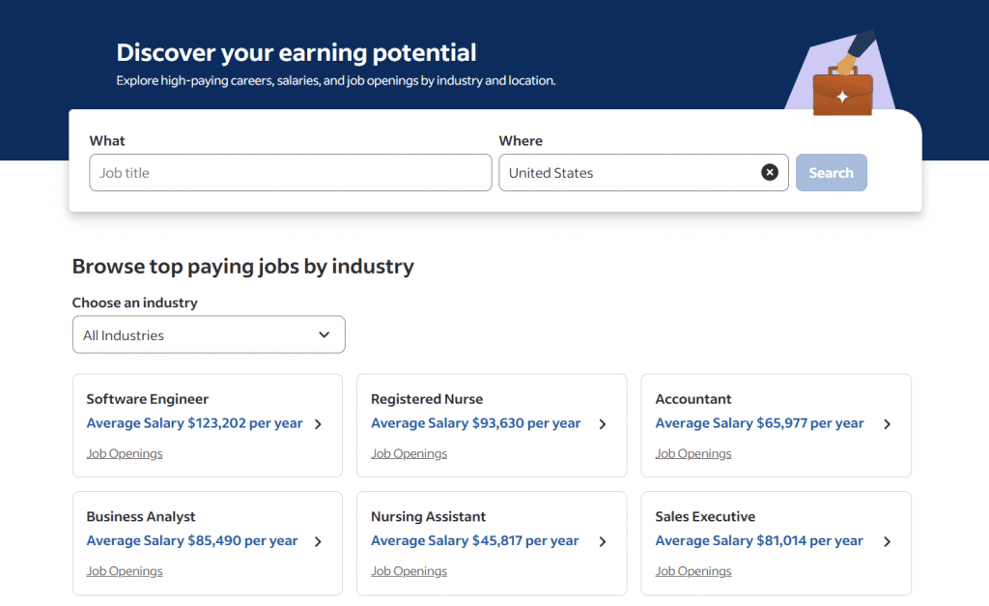Open Job Openings for Sales Executive
989x606 pixels.
pos(692,570)
